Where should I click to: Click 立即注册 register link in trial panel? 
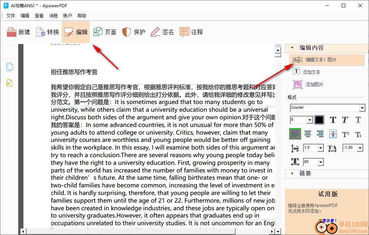327,221
